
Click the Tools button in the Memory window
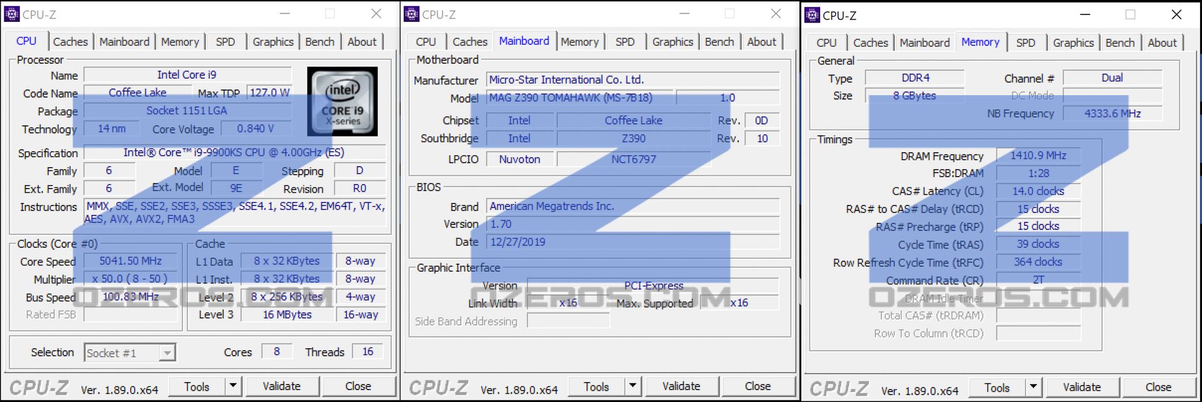[997, 387]
